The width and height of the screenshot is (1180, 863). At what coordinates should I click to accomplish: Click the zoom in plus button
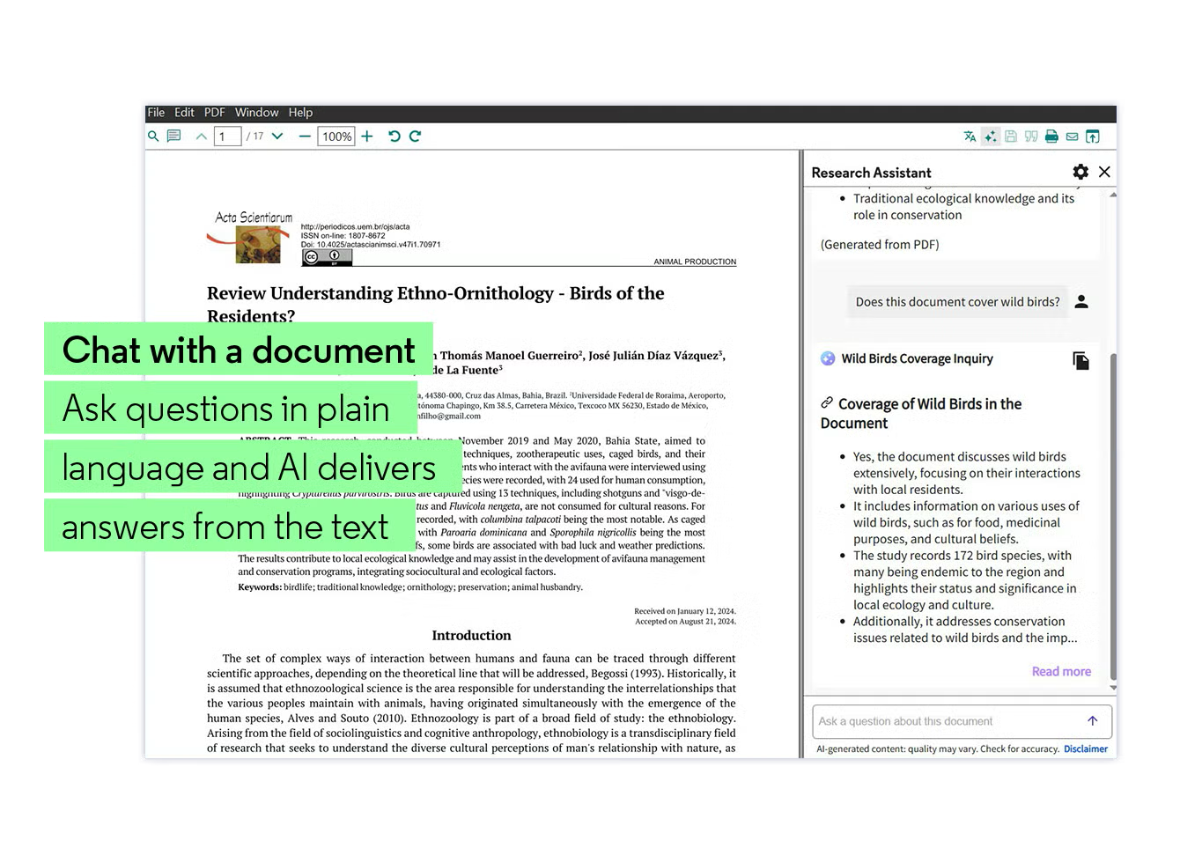click(x=367, y=136)
